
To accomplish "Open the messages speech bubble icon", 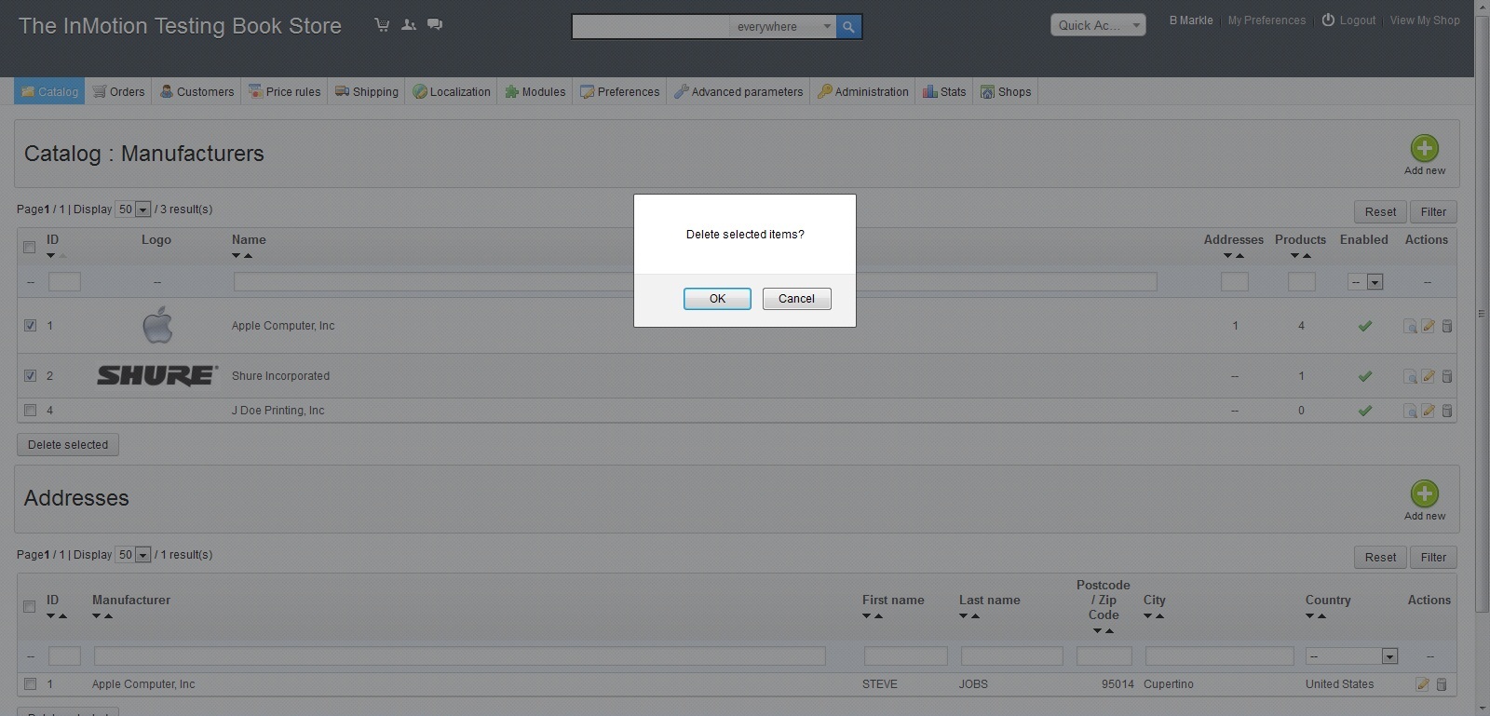I will (435, 25).
